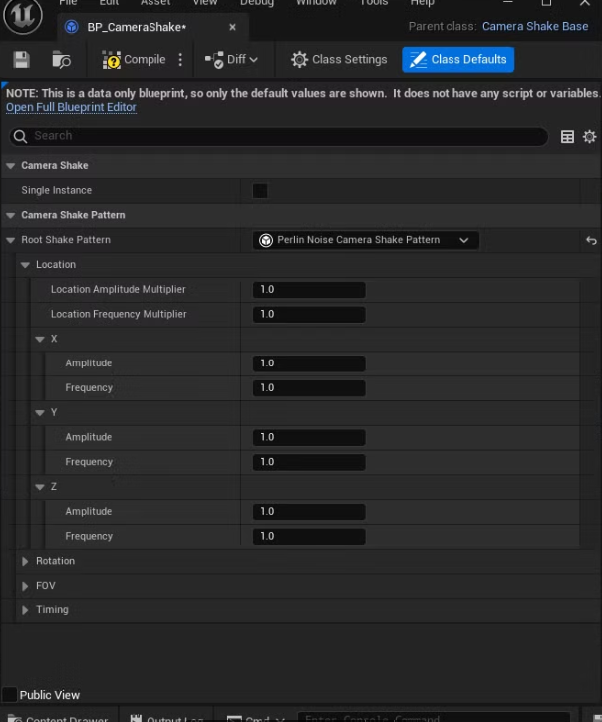Open the Help menu

[423, 2]
